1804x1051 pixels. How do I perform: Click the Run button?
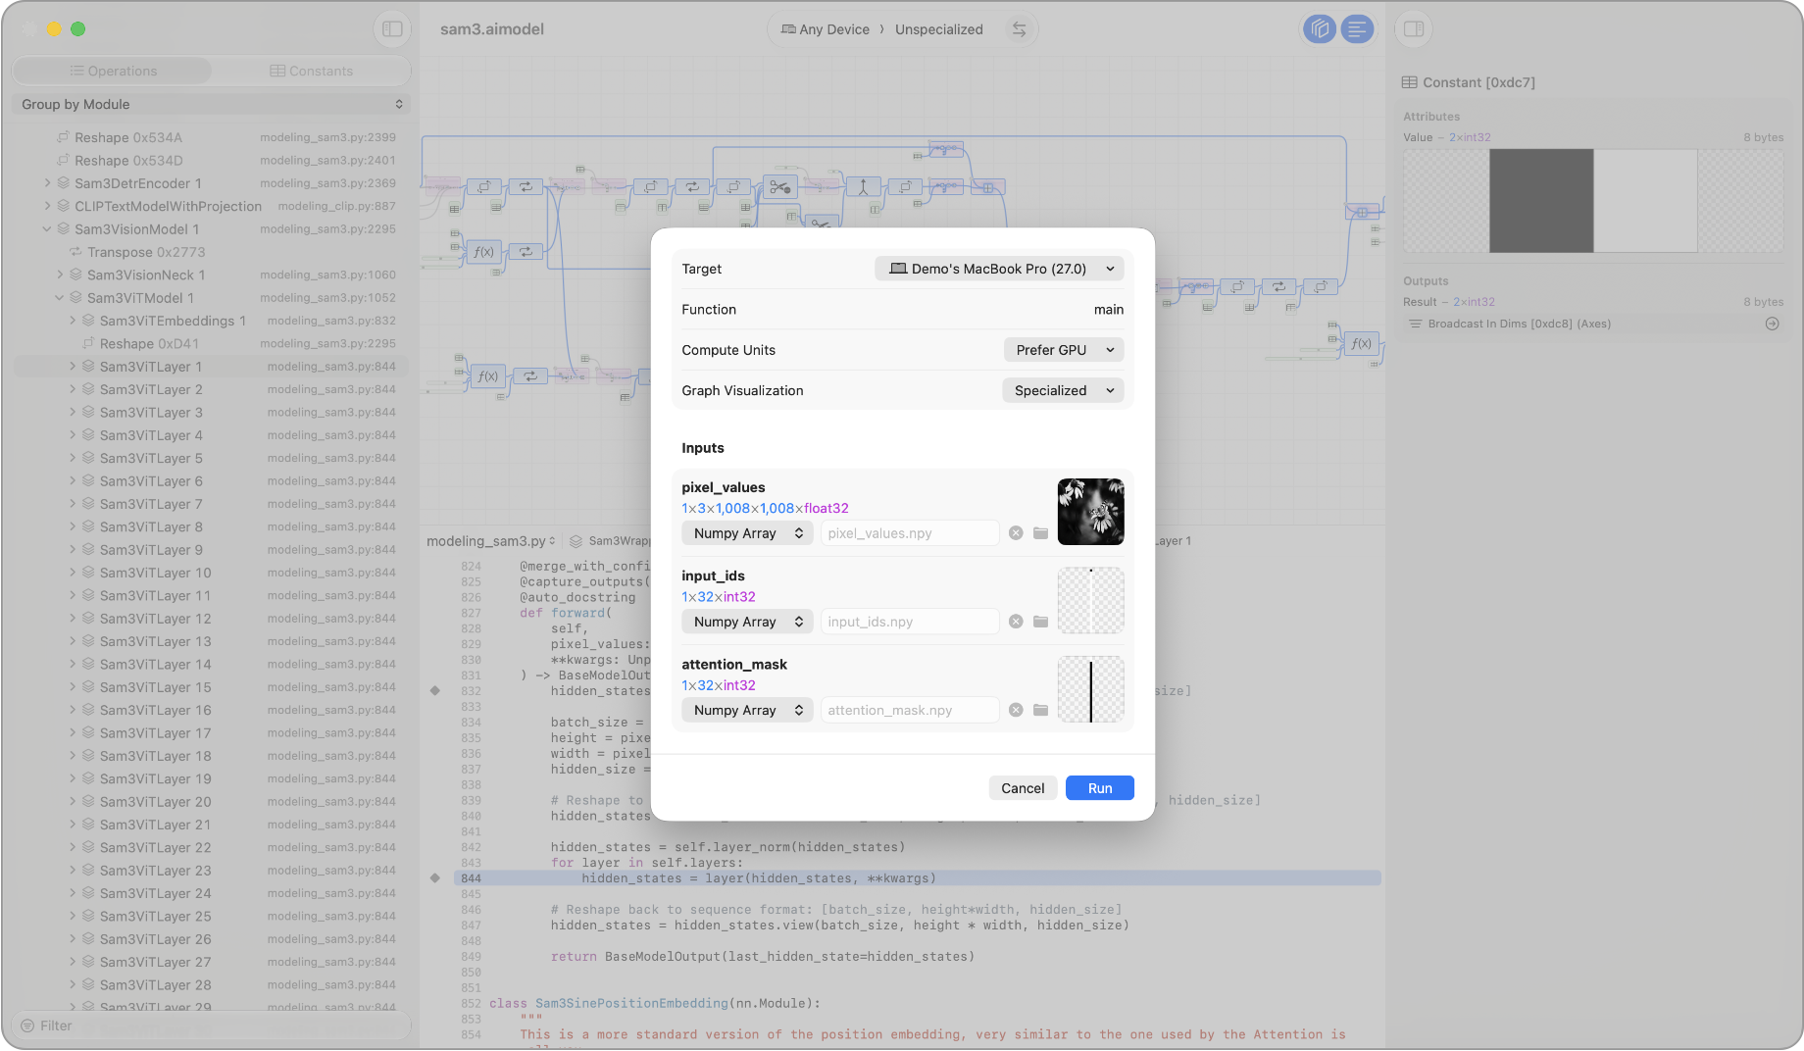pyautogui.click(x=1100, y=788)
